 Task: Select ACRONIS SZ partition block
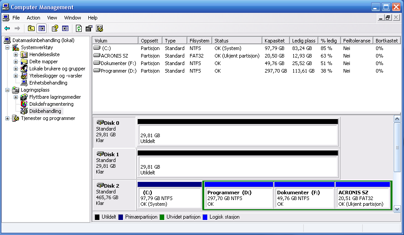[x=363, y=196]
